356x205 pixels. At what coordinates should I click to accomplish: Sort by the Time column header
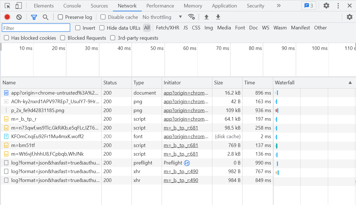click(x=258, y=83)
